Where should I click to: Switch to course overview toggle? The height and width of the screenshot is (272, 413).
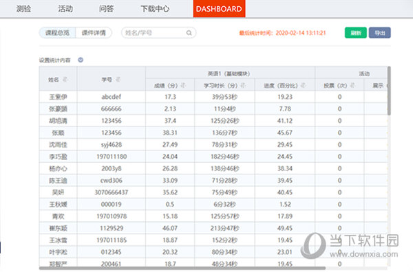click(57, 33)
